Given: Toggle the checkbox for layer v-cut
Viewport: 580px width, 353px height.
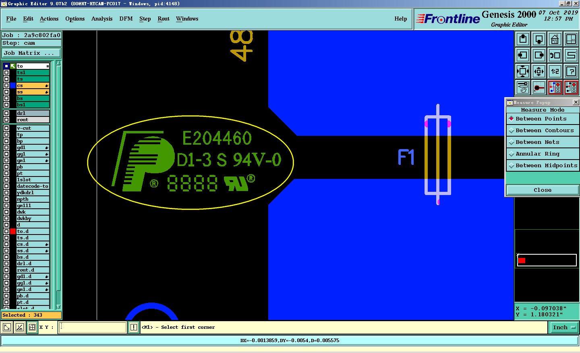Looking at the screenshot, I should (x=6, y=128).
